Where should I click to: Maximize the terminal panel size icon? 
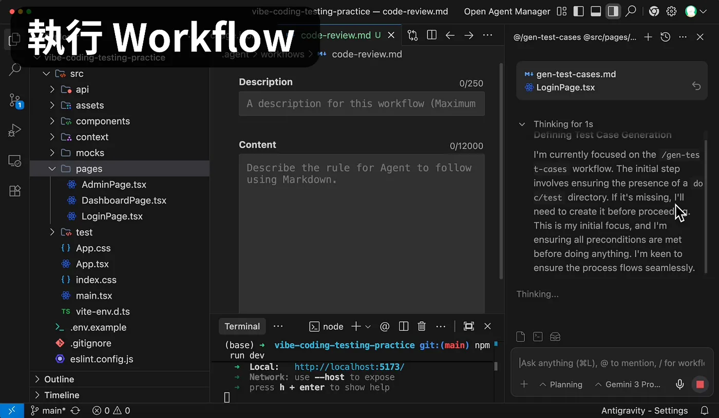(x=468, y=326)
